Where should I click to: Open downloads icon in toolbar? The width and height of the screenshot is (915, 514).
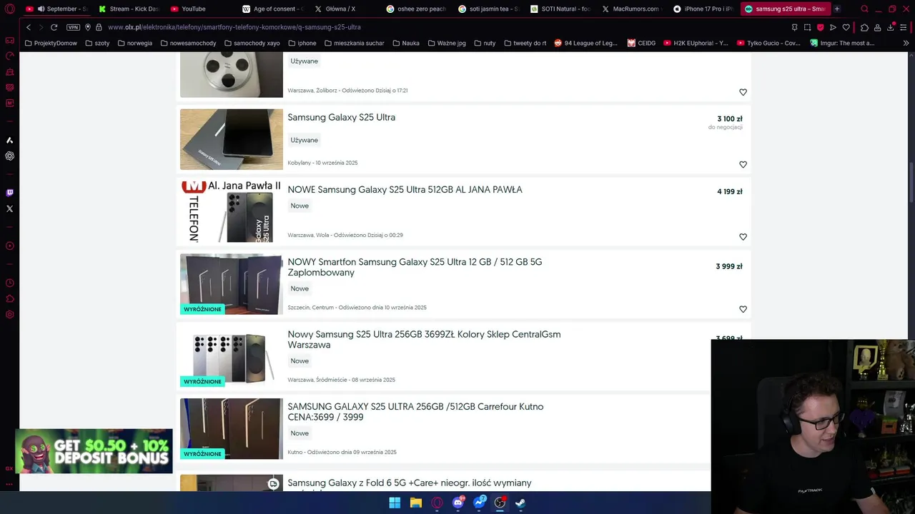(x=891, y=27)
